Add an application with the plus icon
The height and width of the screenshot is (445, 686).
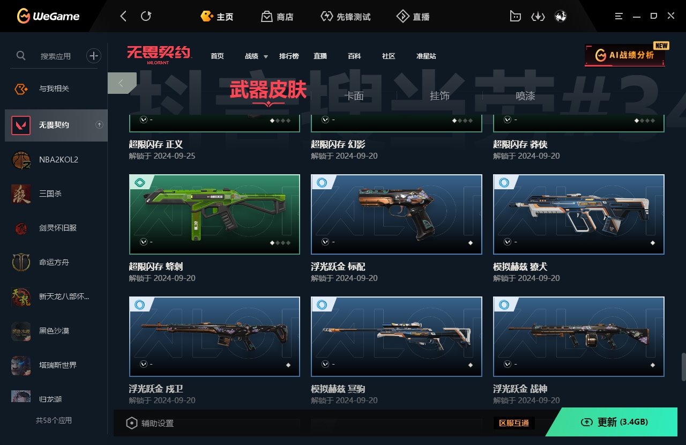pos(94,55)
